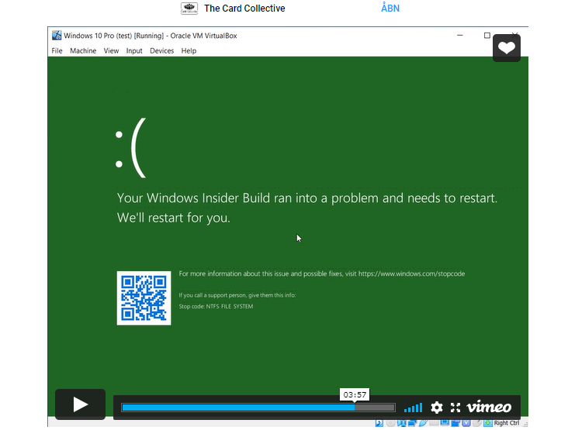The image size is (568, 430).
Task: Like the video with the heart icon
Action: click(x=507, y=48)
